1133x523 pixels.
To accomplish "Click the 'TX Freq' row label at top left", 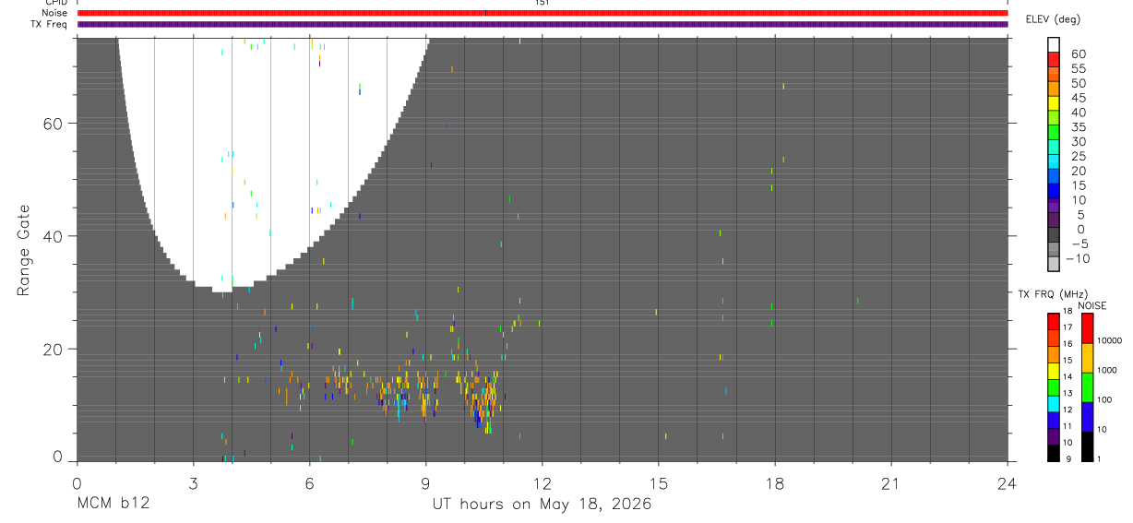I will 49,24.
